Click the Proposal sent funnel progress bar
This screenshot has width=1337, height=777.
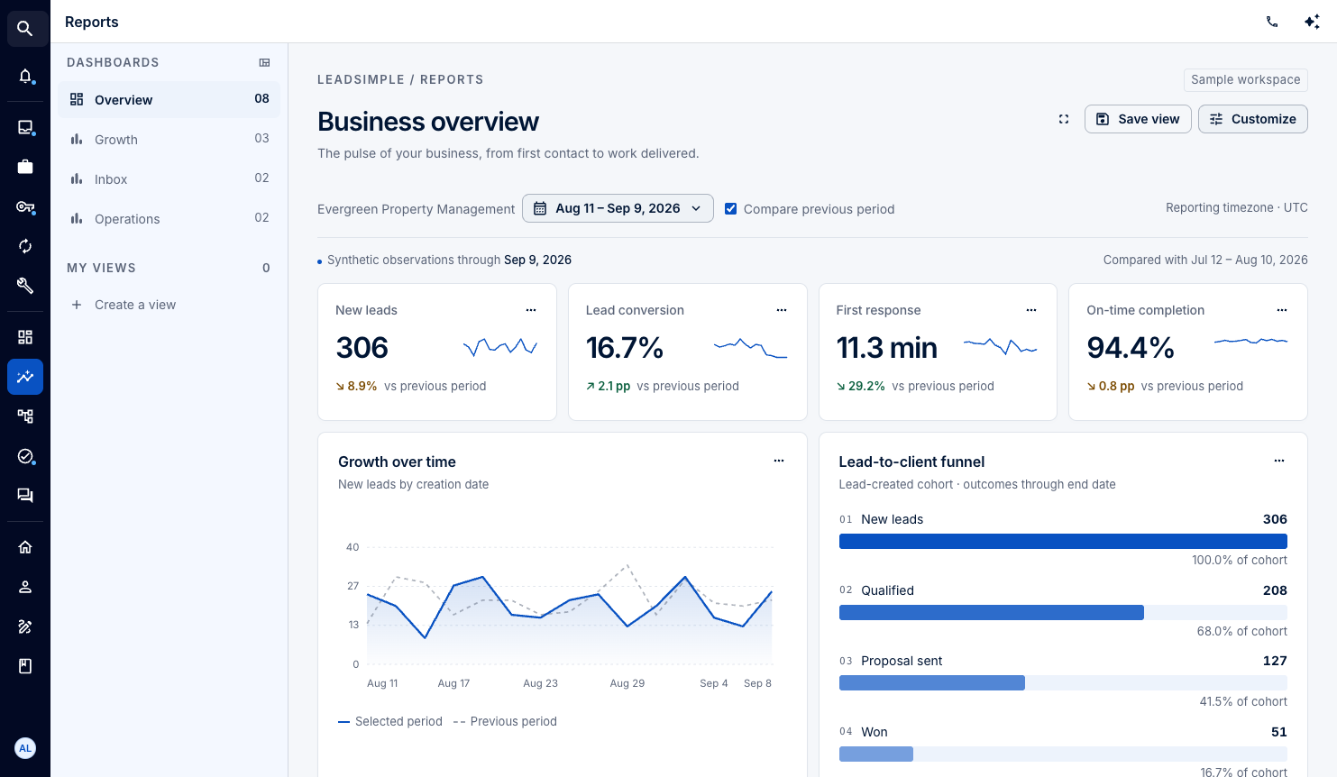tap(1063, 683)
